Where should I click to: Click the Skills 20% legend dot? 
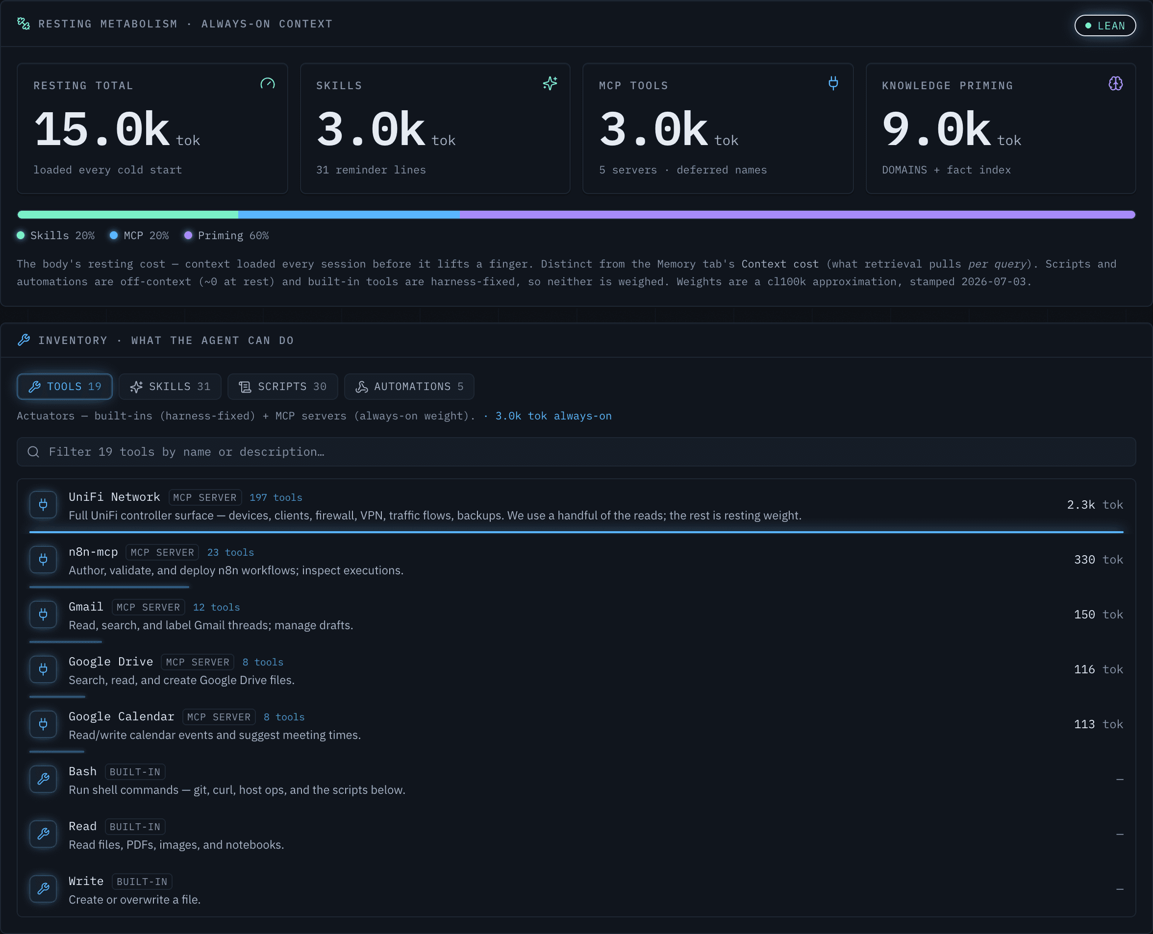[x=21, y=235]
